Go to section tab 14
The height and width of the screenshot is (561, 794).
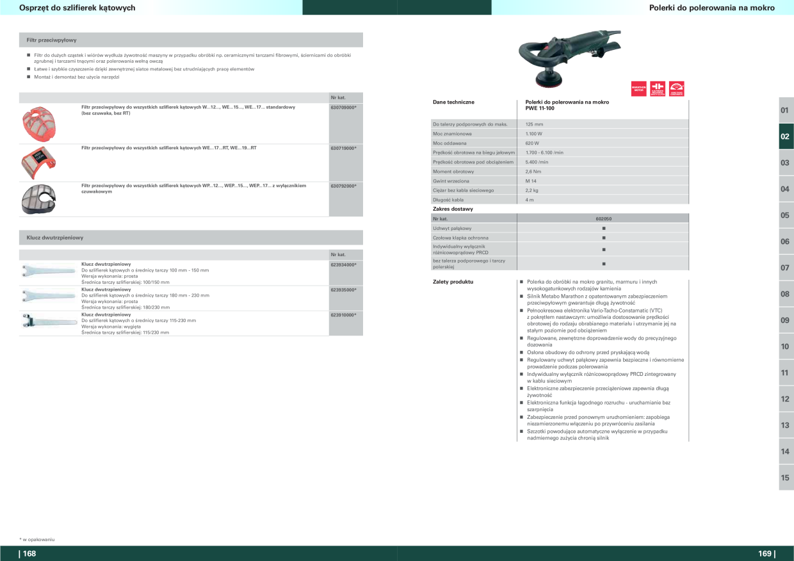[x=786, y=451]
